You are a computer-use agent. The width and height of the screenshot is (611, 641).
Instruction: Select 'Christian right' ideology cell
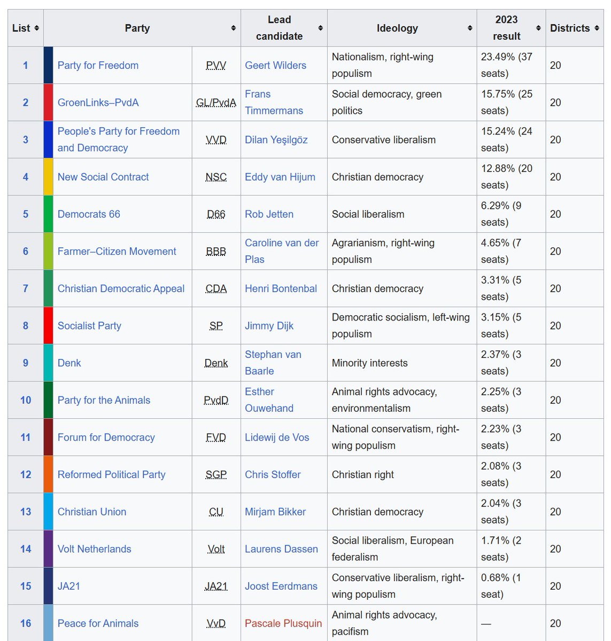402,474
